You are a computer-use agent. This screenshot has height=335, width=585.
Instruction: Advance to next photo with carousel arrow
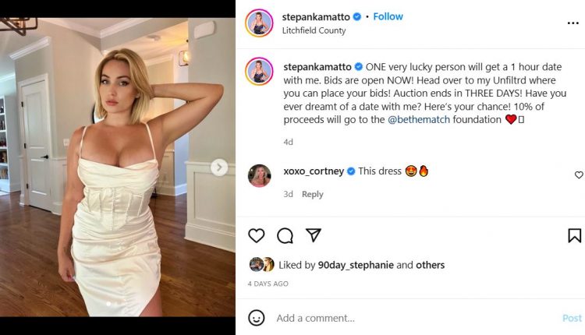tap(219, 167)
